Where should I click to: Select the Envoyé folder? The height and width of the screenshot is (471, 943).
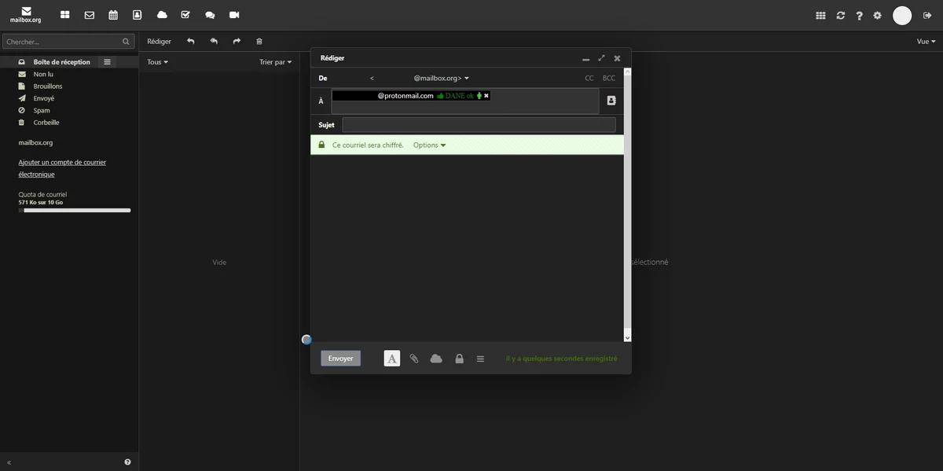[44, 98]
